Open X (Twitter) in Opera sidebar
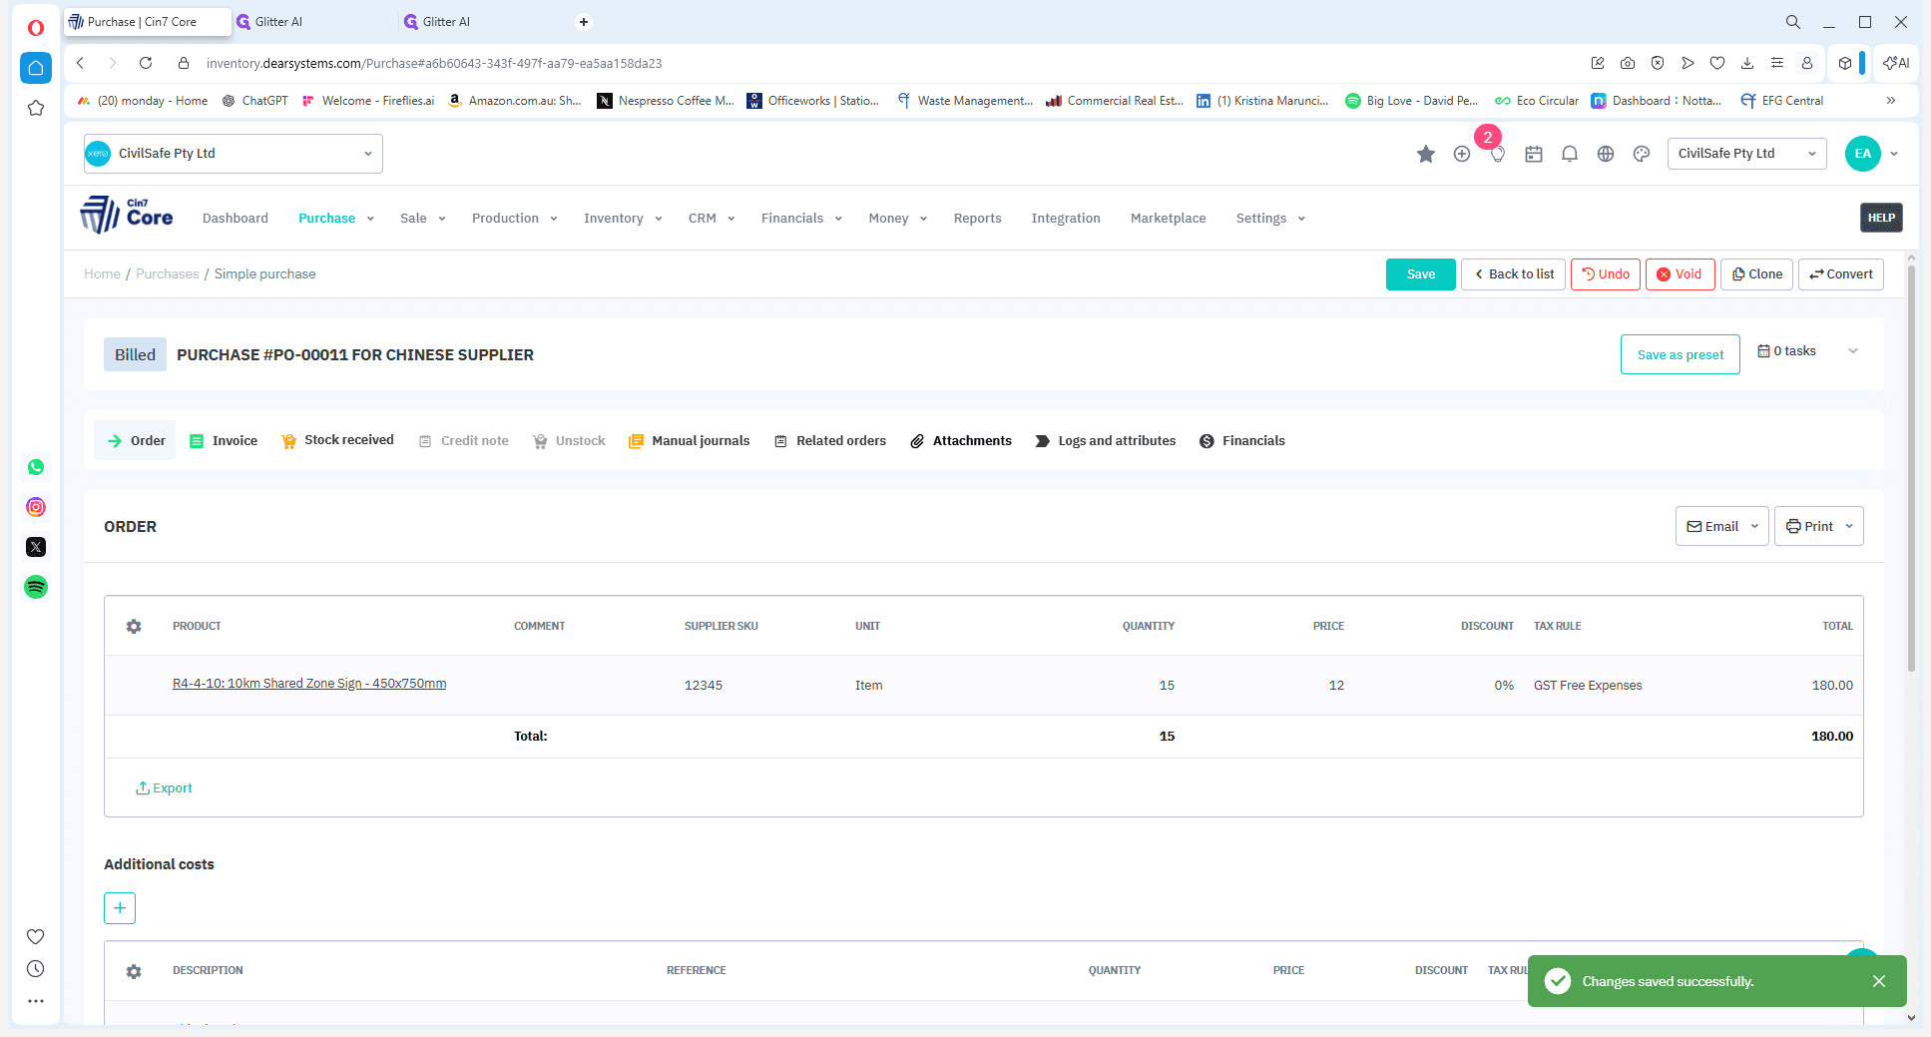The image size is (1931, 1037). click(36, 547)
